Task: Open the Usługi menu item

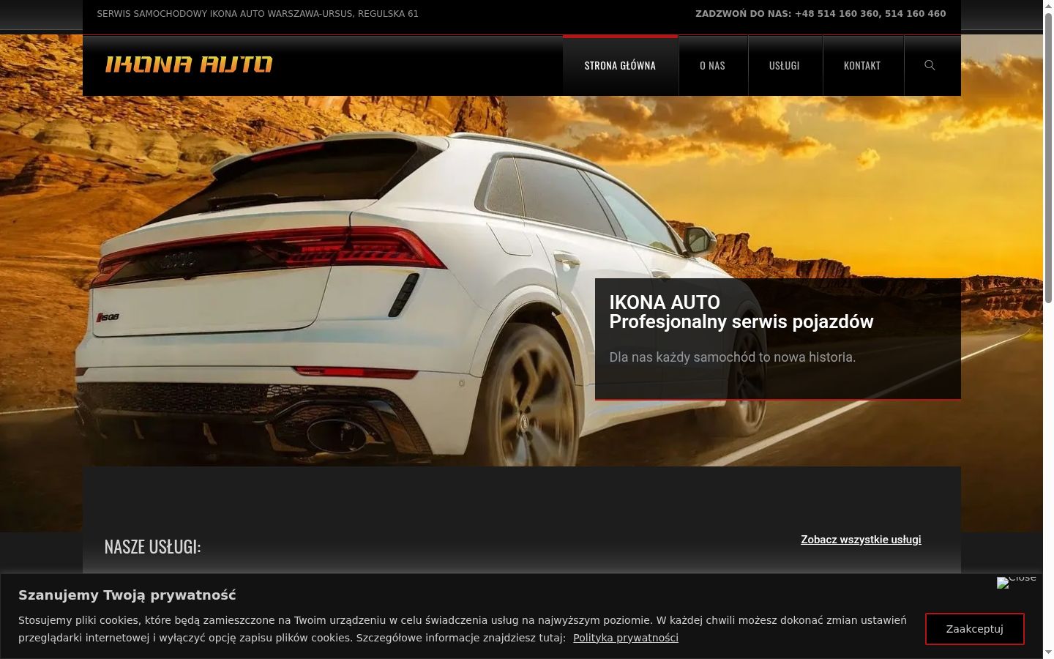Action: 785,65
